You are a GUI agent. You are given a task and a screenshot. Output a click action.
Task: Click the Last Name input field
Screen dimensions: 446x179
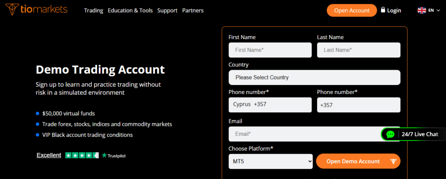coord(359,50)
